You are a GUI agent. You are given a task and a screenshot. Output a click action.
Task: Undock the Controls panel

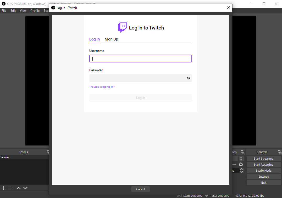(x=280, y=152)
